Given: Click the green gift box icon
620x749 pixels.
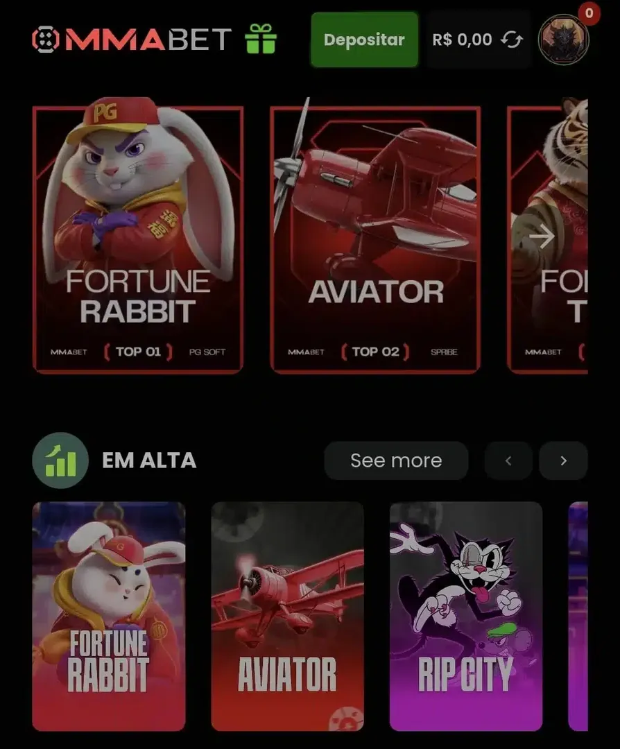Looking at the screenshot, I should coord(261,39).
